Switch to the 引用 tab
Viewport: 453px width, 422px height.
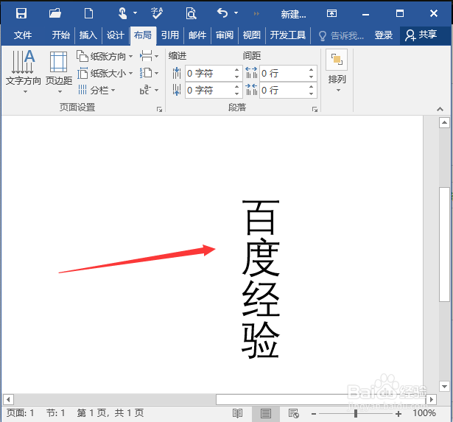[x=170, y=35]
